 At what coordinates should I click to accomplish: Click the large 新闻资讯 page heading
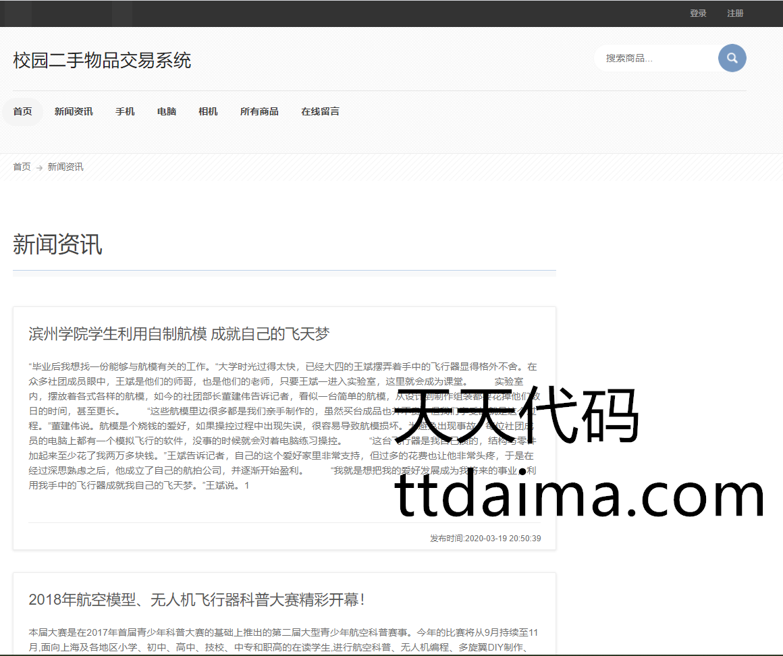(57, 244)
